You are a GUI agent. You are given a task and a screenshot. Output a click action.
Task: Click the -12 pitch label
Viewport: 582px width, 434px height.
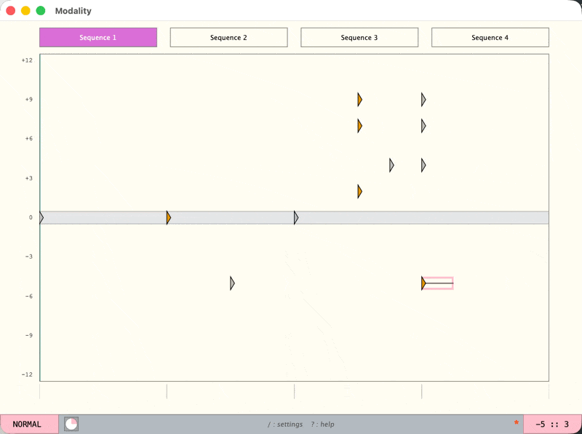(x=27, y=374)
